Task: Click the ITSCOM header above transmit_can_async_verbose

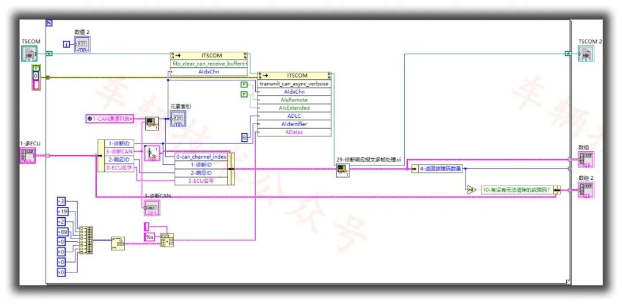Action: click(294, 76)
